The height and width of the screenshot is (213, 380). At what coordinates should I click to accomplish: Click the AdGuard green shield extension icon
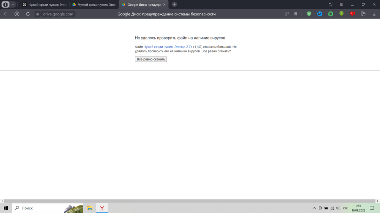pos(309,14)
